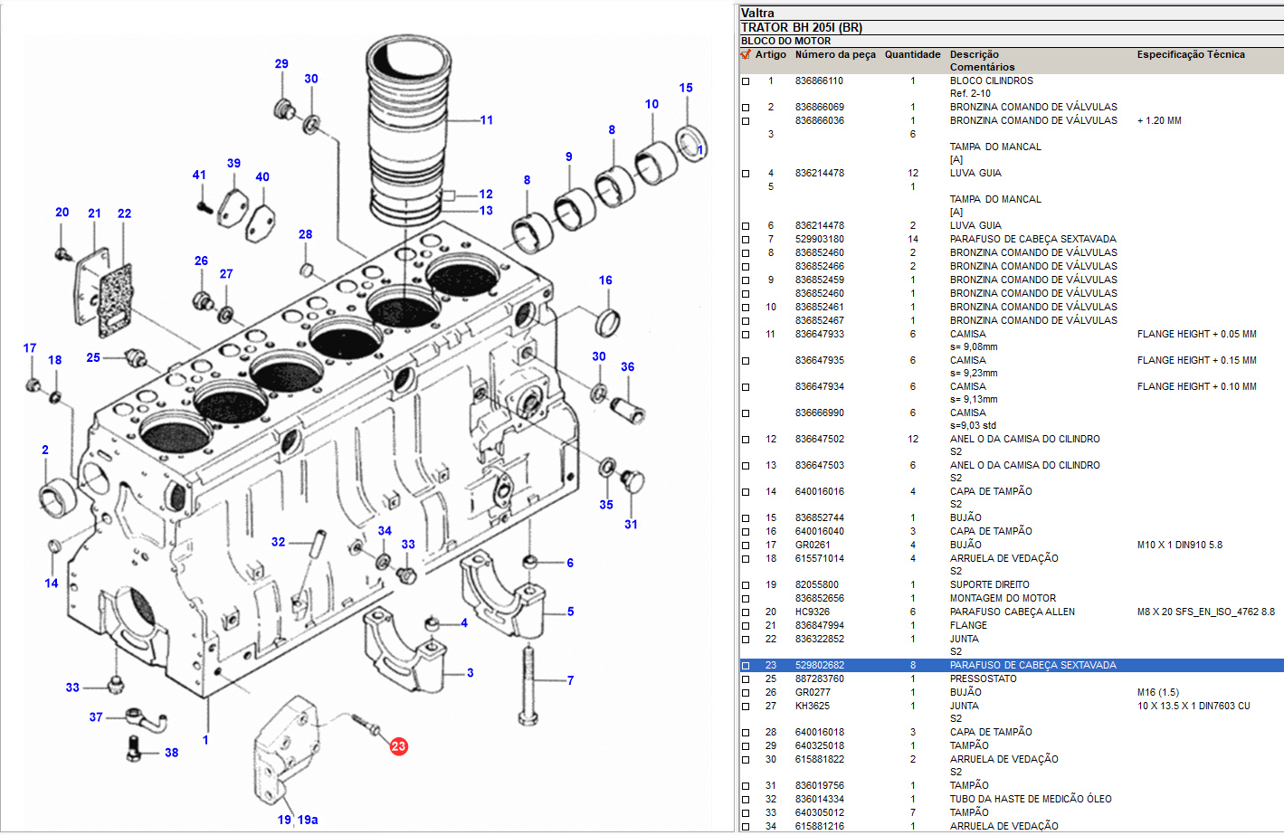Viewport: 1284px width, 835px height.
Task: Click callout number 29 in the diagram
Action: [281, 64]
